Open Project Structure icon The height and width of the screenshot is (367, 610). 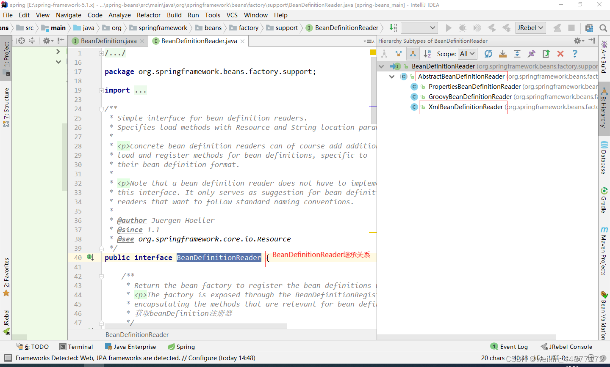click(589, 28)
